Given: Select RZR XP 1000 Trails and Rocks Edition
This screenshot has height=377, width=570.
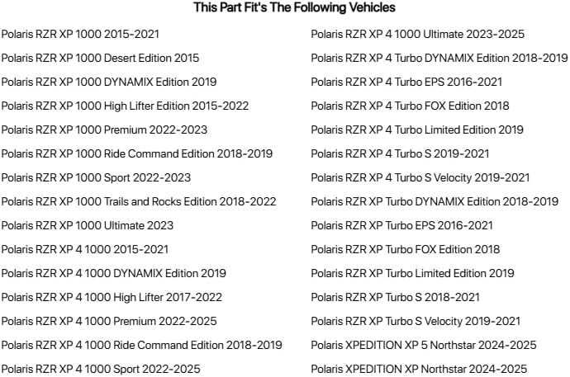Looking at the screenshot, I should 139,202.
